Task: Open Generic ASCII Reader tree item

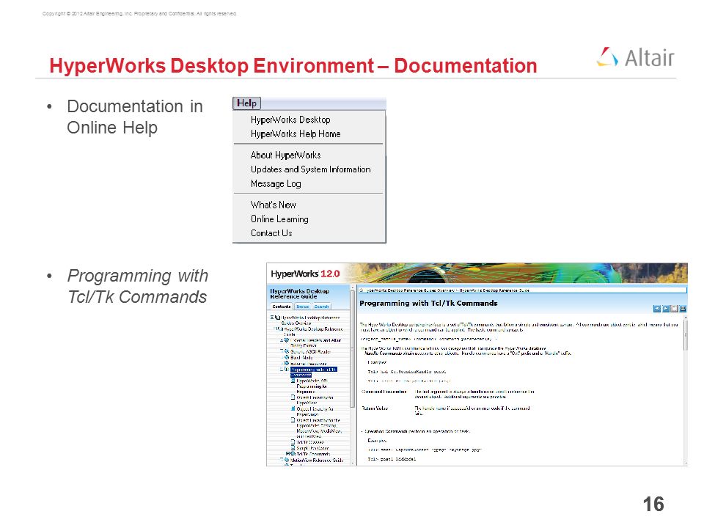Action: coord(310,351)
